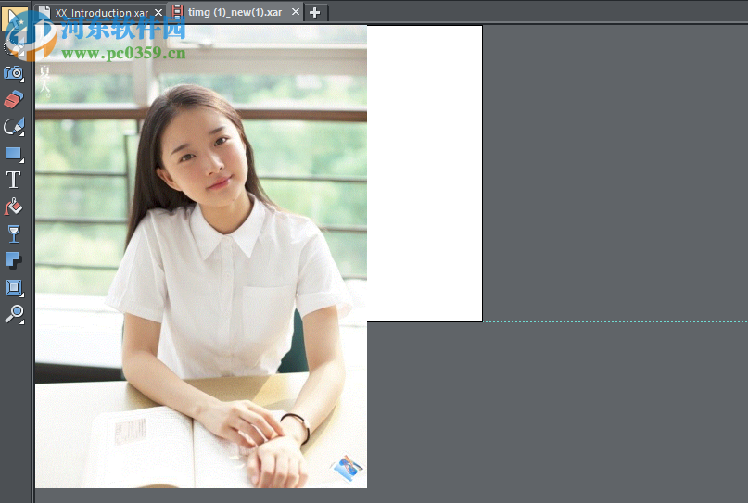This screenshot has height=503, width=748.
Task: Click the document icon on XX_Introduction tab
Action: pos(44,12)
